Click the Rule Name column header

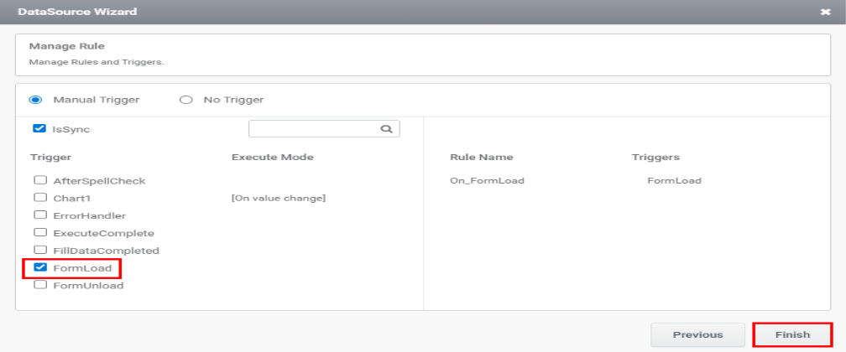pyautogui.click(x=481, y=157)
